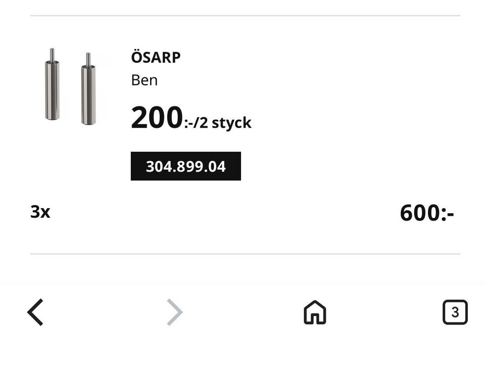Click the divider line above ÖSARP
Image resolution: width=485 pixels, height=382 pixels.
(245, 16)
